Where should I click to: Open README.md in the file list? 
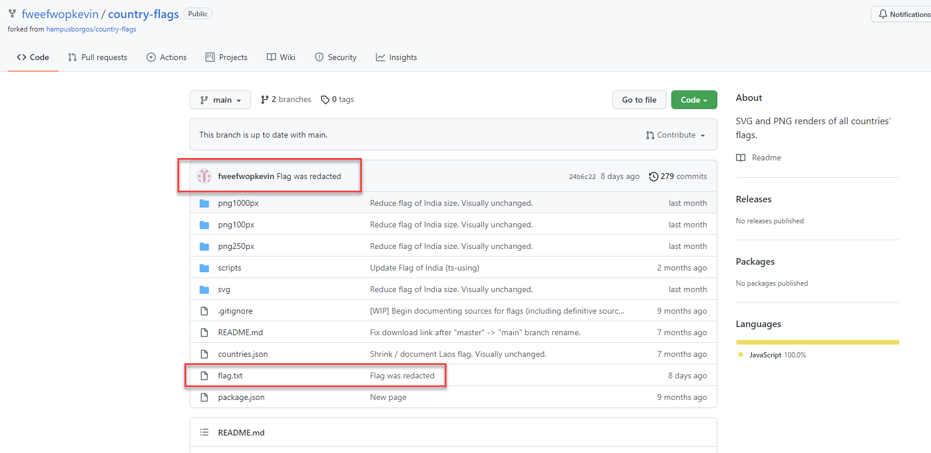[240, 333]
